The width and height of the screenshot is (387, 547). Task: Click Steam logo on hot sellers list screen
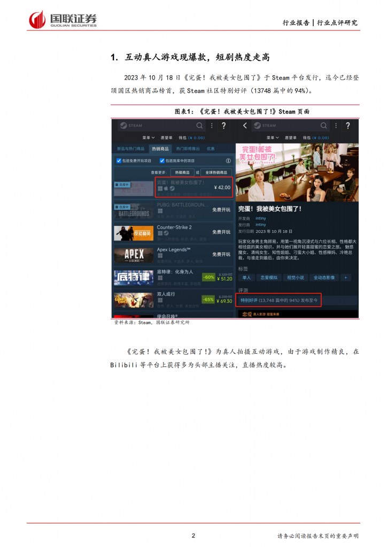(x=131, y=126)
